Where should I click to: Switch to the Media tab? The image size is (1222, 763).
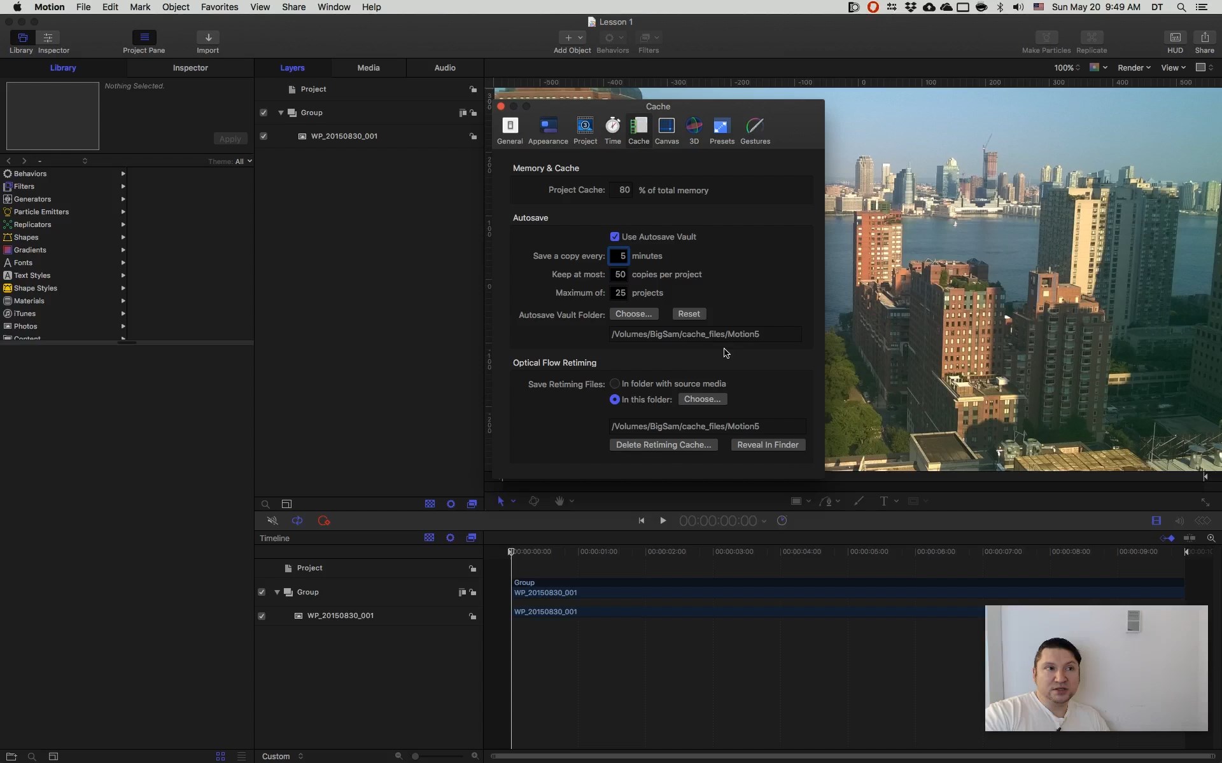pyautogui.click(x=368, y=67)
